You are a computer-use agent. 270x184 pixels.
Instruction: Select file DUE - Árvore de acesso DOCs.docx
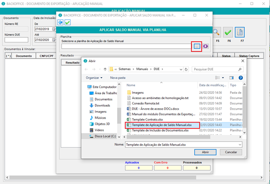tap(153, 109)
